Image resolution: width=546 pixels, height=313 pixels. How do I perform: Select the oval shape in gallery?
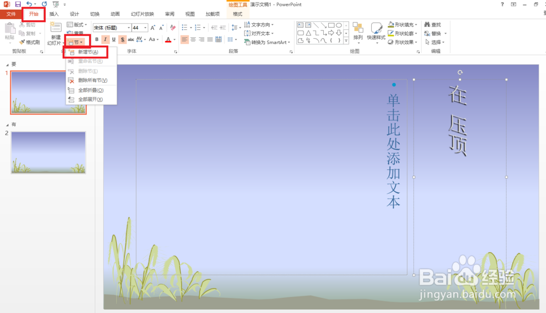339,25
